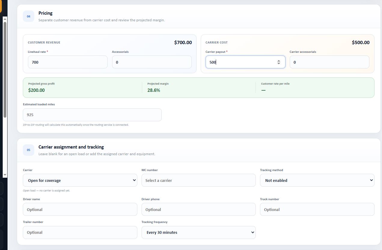Click the ZIP-to-ZIP routing helper text
Screen dimensions: 382x250
pyautogui.click(x=76, y=125)
